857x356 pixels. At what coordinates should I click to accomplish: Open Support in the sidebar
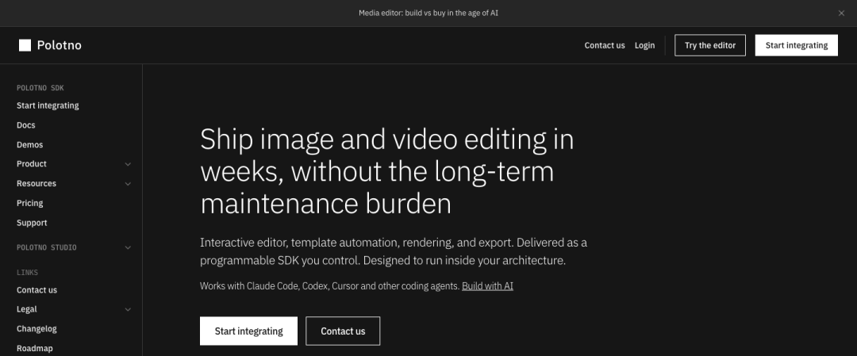pos(32,223)
